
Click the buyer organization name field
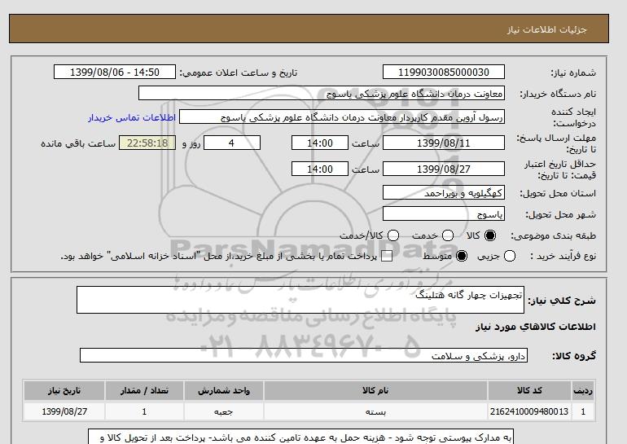322,93
